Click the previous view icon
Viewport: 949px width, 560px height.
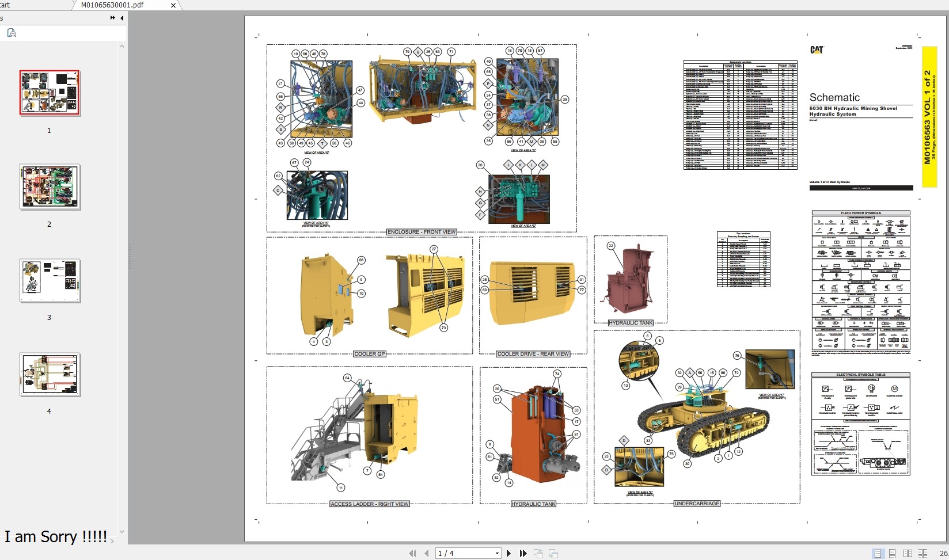tap(538, 554)
